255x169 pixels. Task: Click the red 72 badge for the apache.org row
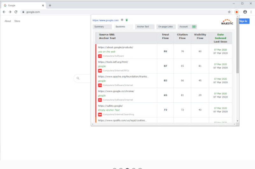[100, 85]
